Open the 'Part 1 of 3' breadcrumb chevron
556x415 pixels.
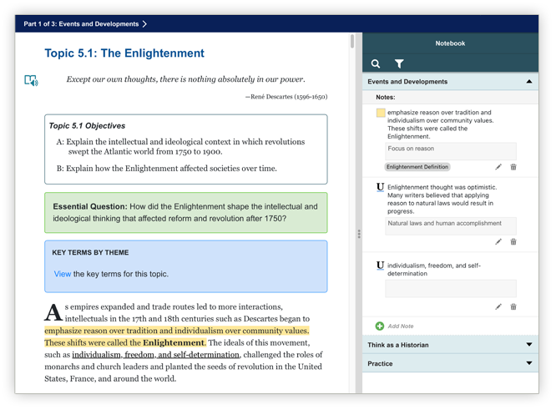coord(144,23)
